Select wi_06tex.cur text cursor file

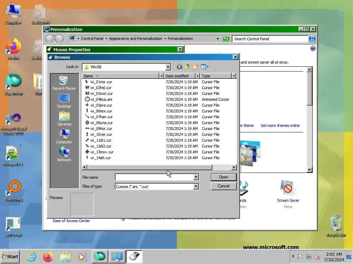coord(101,111)
